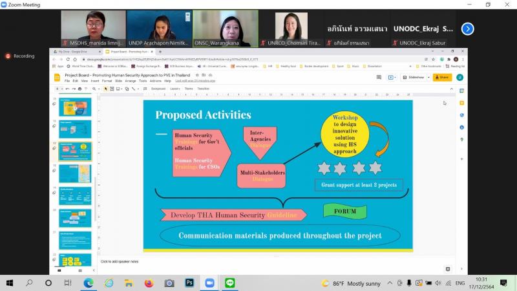Switch to filmstrip view below slide thumbnails
Screen dimensions: 517x291
click(59, 270)
